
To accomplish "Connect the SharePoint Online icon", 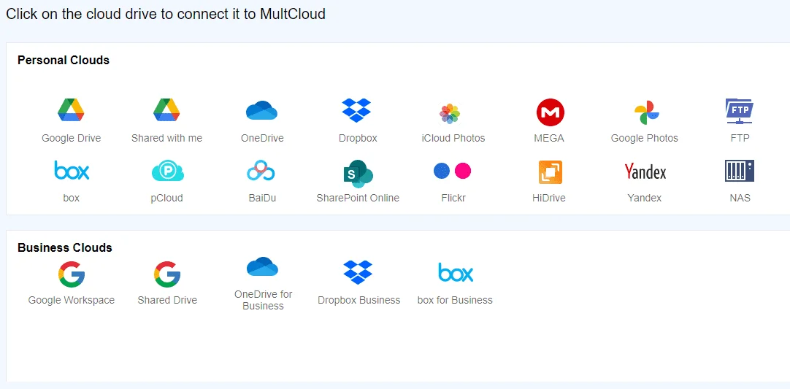I will (358, 174).
